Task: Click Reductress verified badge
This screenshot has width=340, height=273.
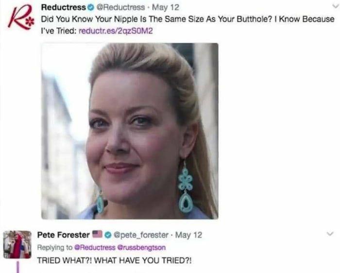Action: click(x=90, y=8)
